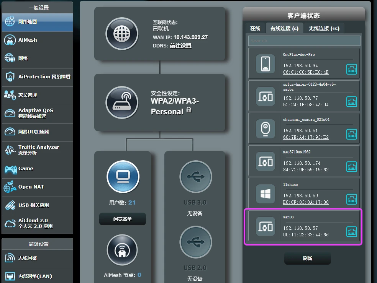The image size is (377, 283).
Task: Click the USB 2.0 port icon
Action: 196,242
